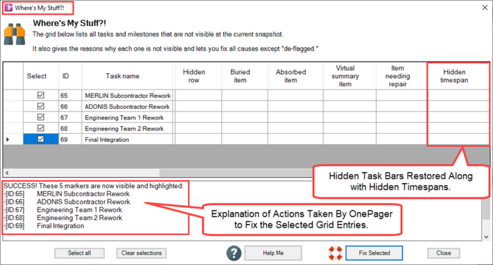Click the Buried item column header
493x265 pixels.
pyautogui.click(x=245, y=76)
